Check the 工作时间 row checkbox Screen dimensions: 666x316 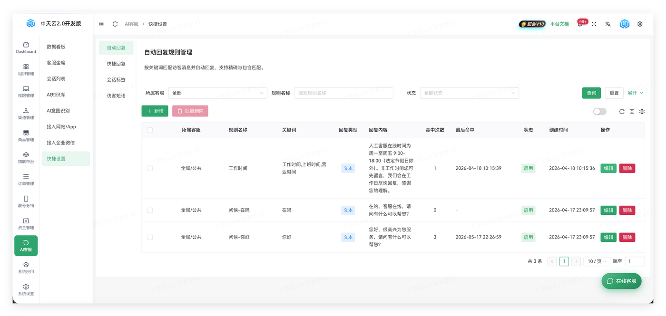[x=150, y=168]
